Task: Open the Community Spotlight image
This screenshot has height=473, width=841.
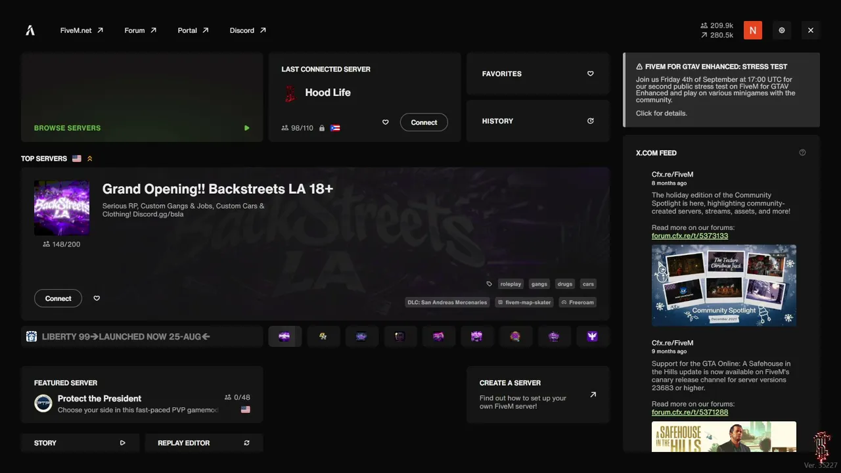Action: 724,286
